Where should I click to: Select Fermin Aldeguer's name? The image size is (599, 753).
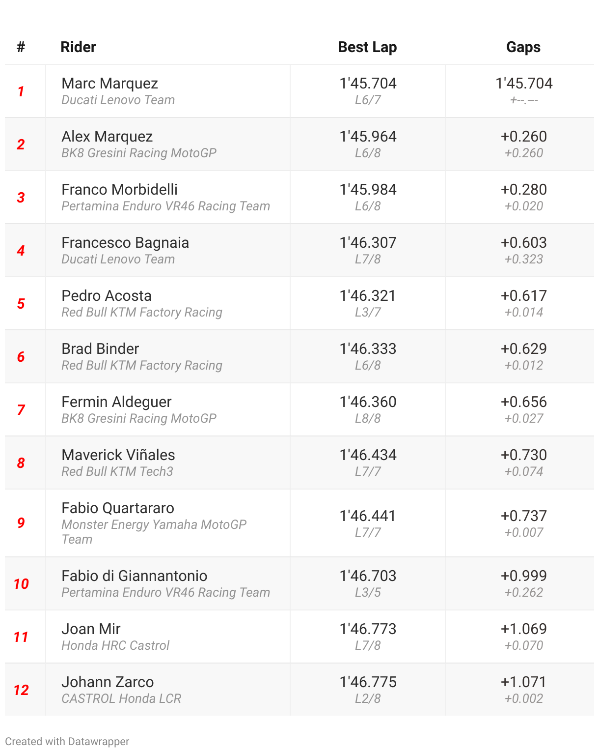click(x=116, y=402)
